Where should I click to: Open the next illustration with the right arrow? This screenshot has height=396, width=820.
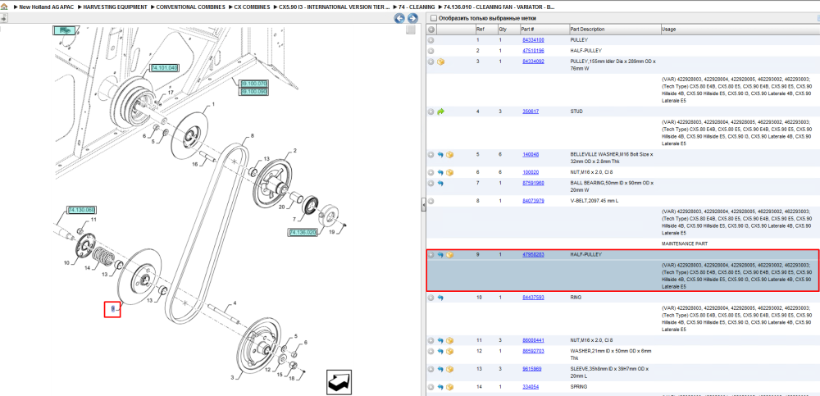412,18
